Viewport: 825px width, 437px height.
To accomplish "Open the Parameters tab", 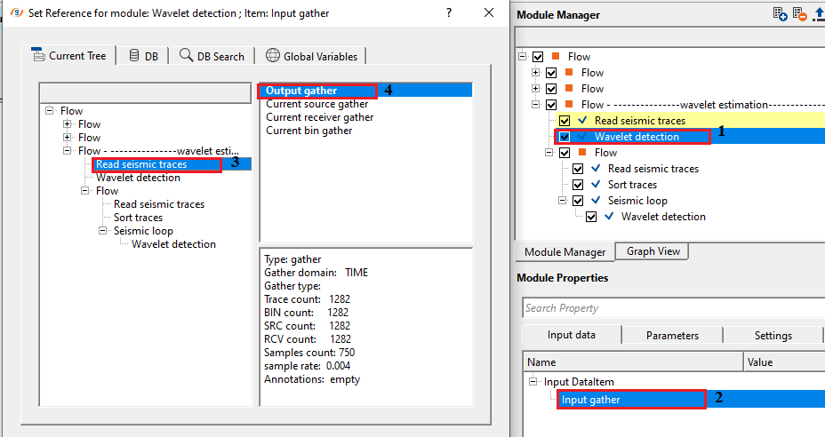I will click(671, 335).
